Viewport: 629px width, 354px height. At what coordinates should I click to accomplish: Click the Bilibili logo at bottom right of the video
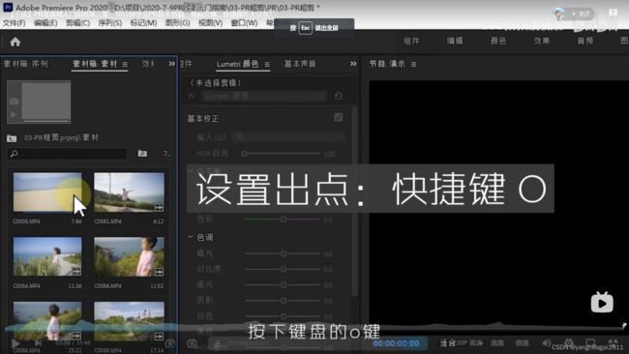602,303
